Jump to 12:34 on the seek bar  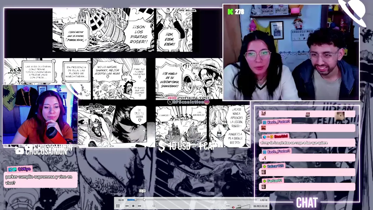142,200
